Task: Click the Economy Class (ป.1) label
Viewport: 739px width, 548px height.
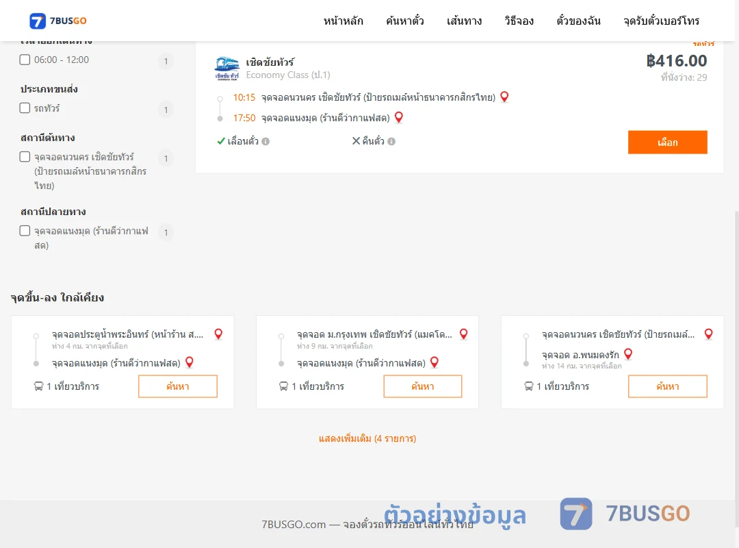Action: click(288, 75)
